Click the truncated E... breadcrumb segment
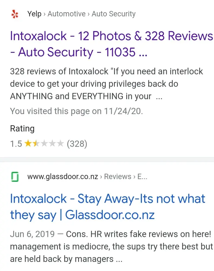The image size is (214, 271). tap(142, 176)
